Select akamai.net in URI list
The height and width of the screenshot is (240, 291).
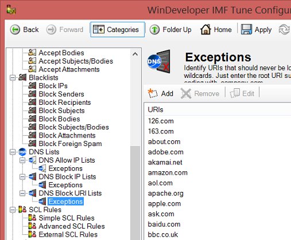[x=165, y=162]
